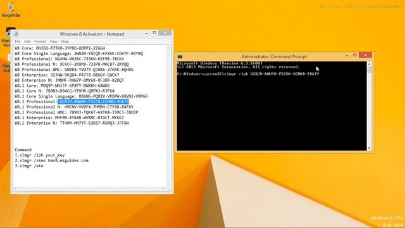The image size is (405, 228).
Task: Click Command Prompt scrollbar down arrow
Action: click(369, 148)
